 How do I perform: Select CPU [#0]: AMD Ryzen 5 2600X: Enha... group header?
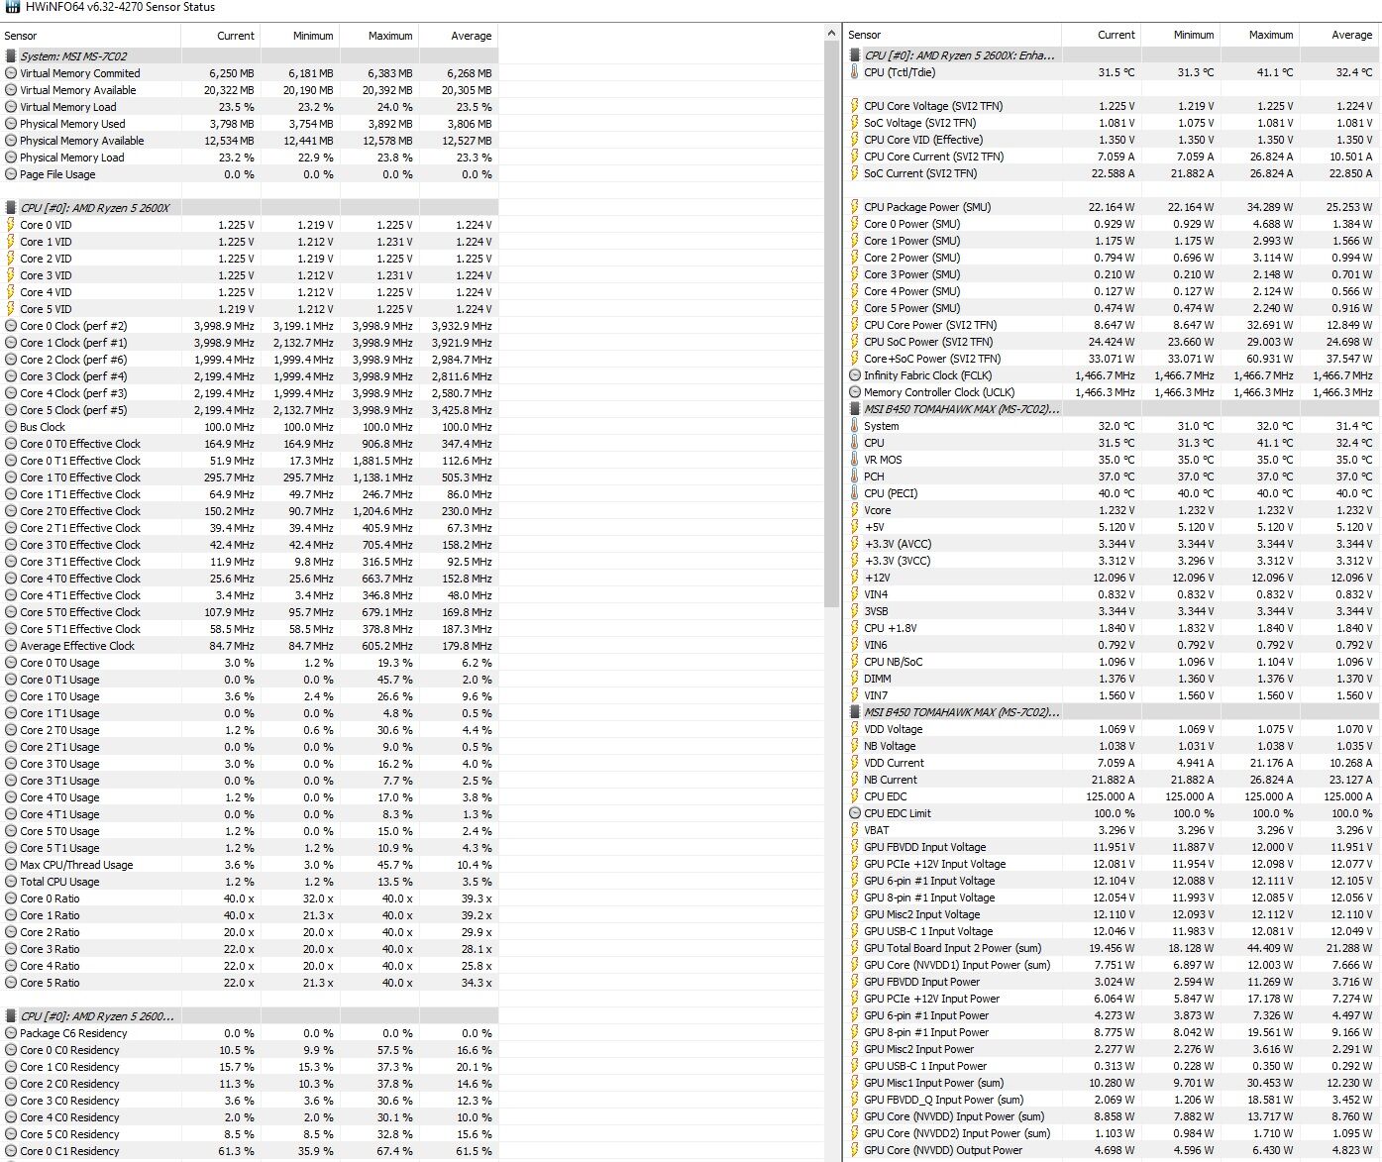tap(1112, 55)
